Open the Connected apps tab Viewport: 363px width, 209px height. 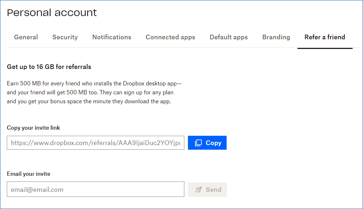pyautogui.click(x=170, y=37)
